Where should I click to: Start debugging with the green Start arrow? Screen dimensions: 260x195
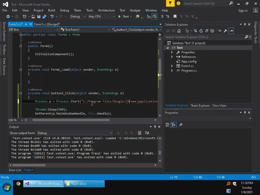click(x=120, y=17)
